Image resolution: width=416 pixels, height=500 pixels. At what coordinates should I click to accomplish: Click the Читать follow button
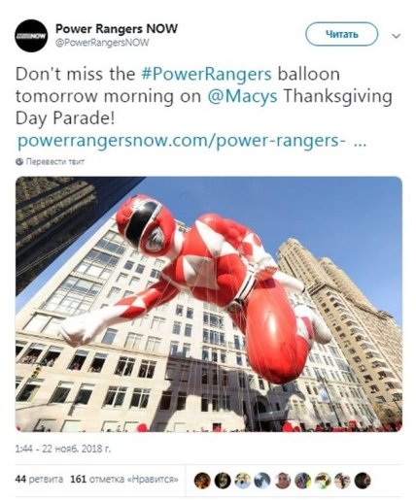pos(341,34)
